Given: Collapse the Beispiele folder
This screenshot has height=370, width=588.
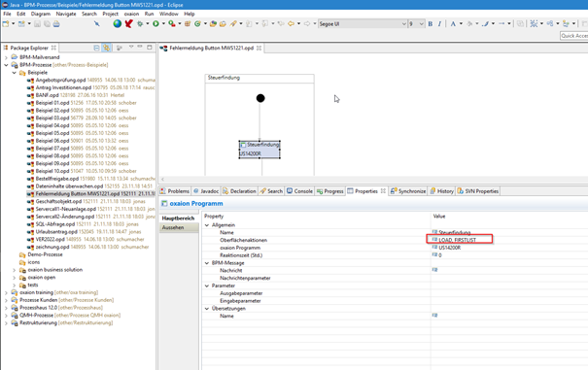Looking at the screenshot, I should 15,73.
